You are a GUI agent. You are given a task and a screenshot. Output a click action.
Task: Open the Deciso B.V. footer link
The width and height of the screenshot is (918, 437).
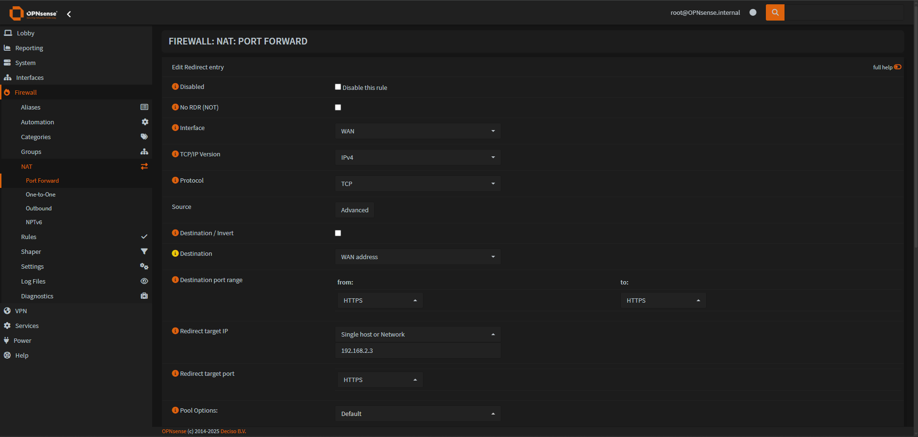[x=233, y=431]
